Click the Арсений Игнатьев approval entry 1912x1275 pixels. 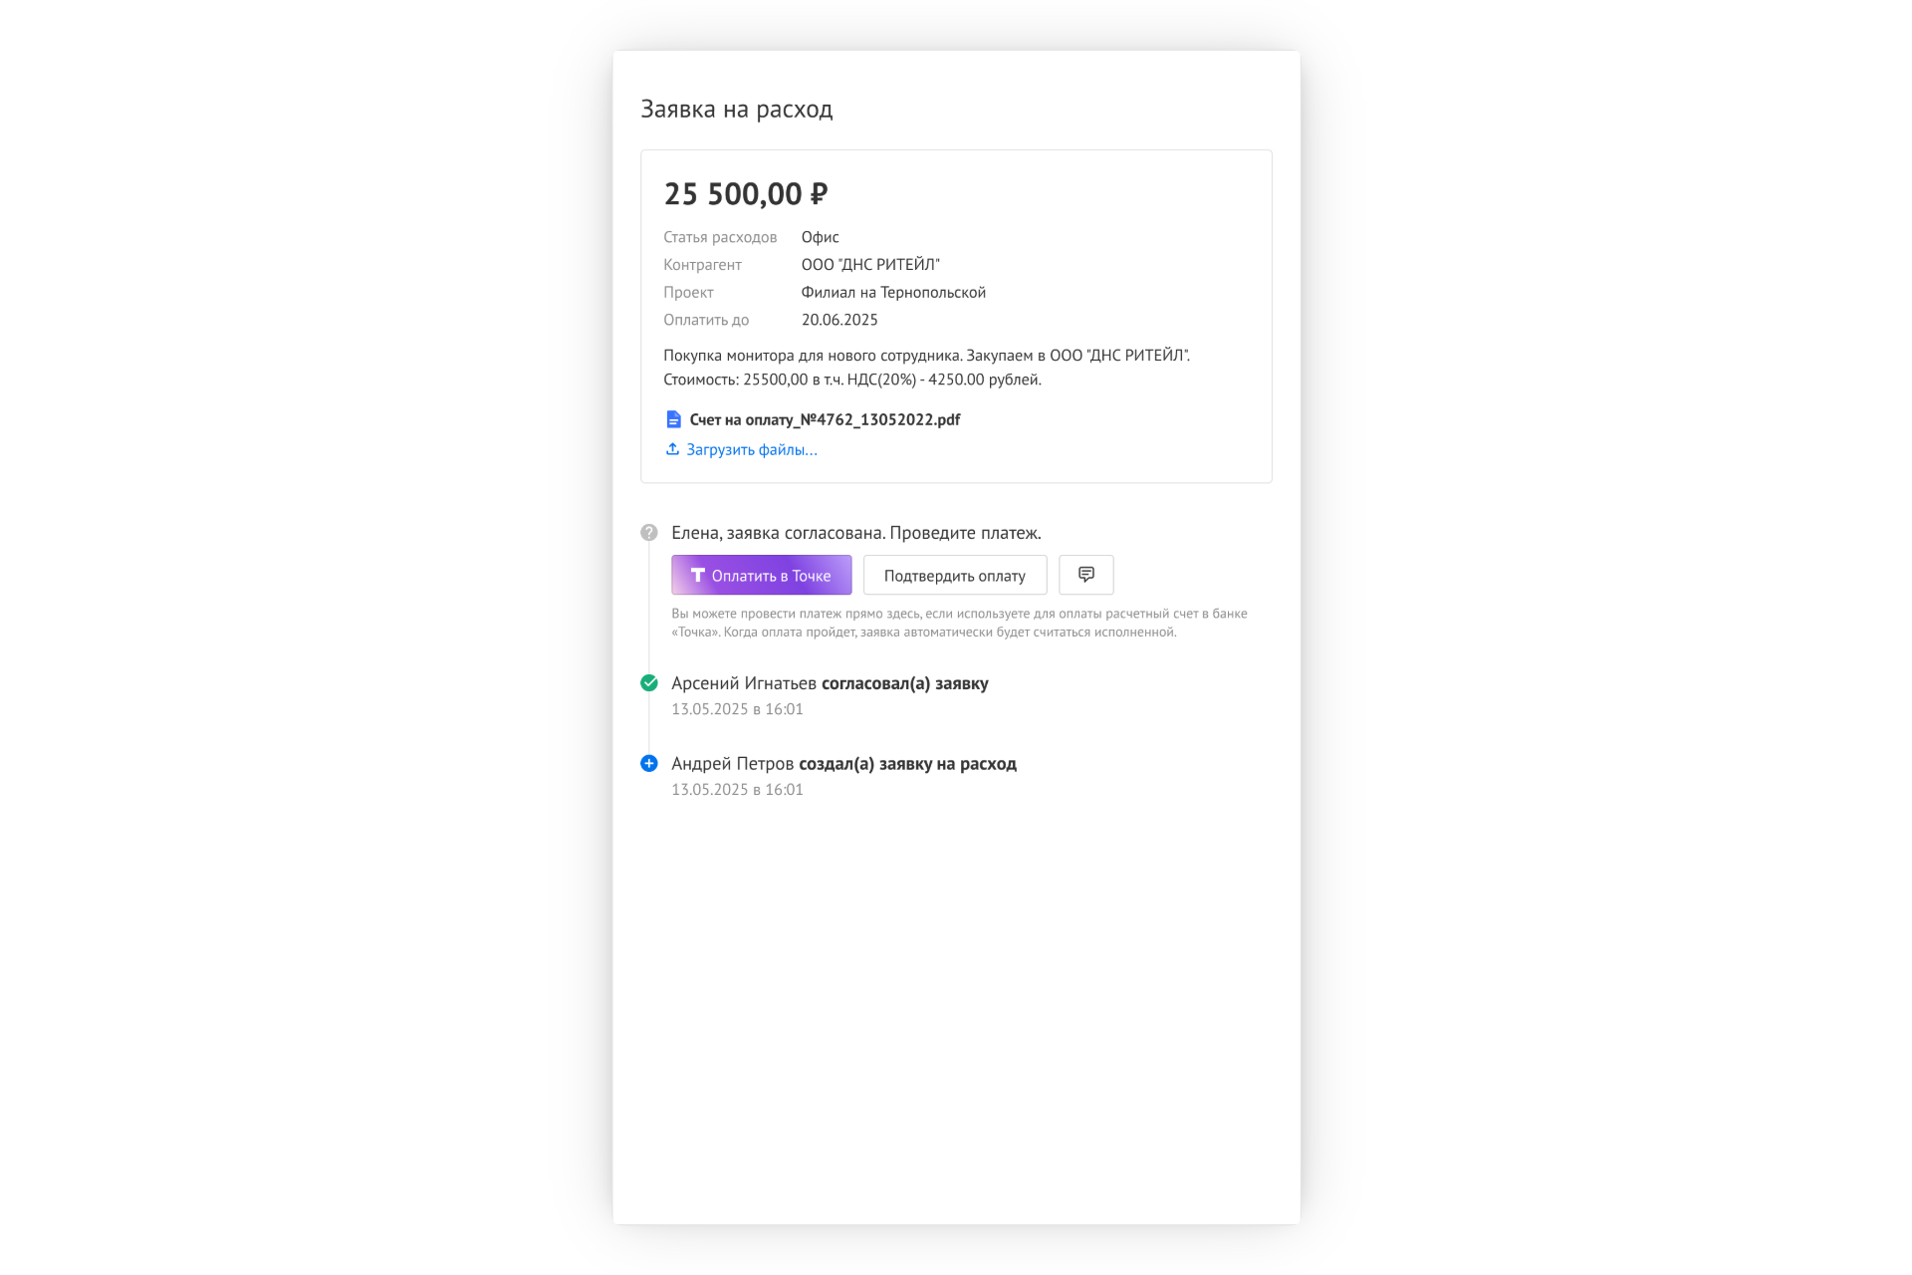[x=830, y=683]
